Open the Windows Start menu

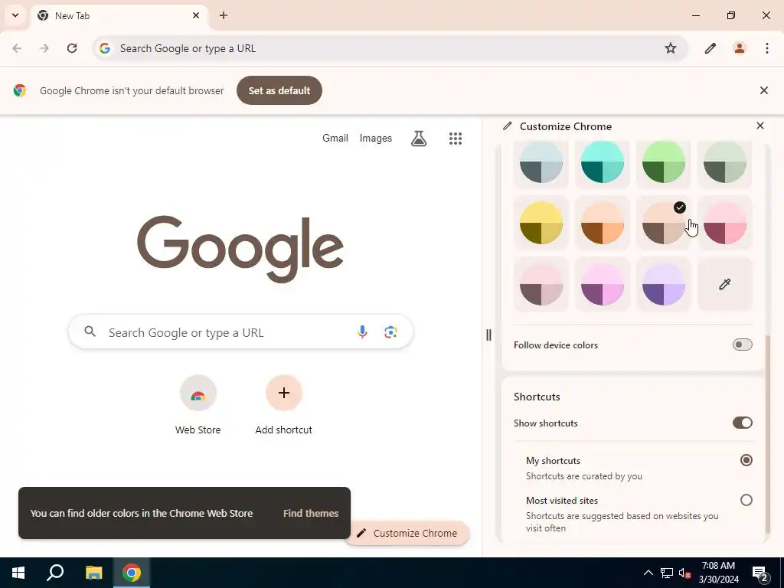pyautogui.click(x=18, y=573)
